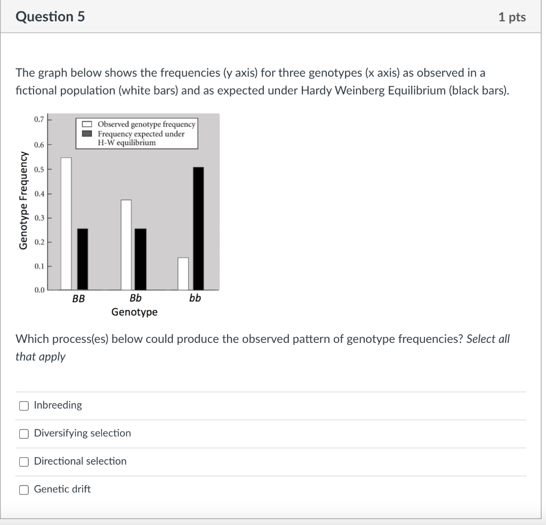Check the Genetic drift checkbox
Image resolution: width=546 pixels, height=525 pixels.
click(23, 489)
